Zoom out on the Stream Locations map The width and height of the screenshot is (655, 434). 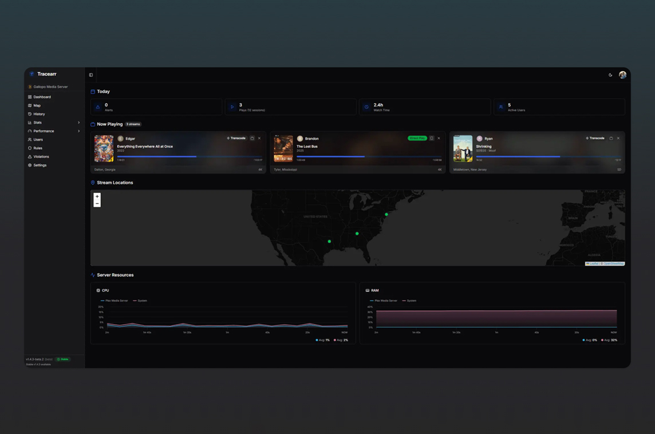tap(97, 203)
